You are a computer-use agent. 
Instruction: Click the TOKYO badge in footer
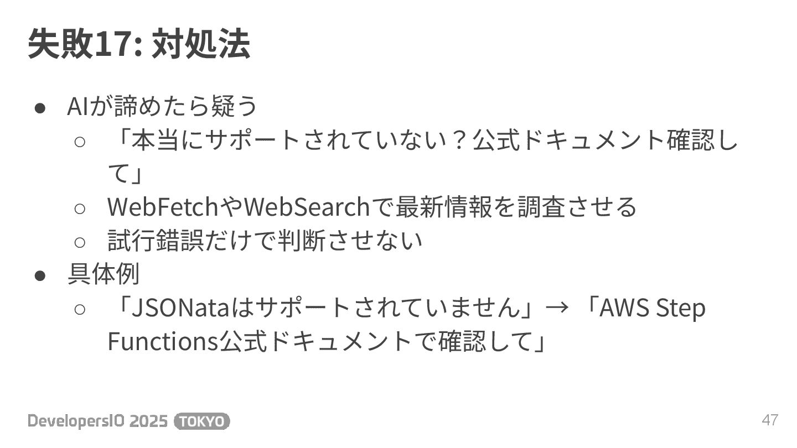pos(202,421)
